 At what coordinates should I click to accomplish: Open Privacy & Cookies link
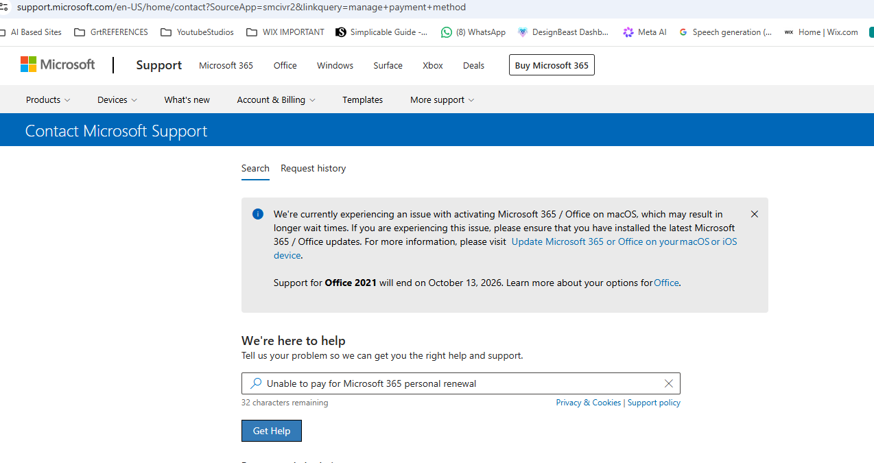click(589, 403)
